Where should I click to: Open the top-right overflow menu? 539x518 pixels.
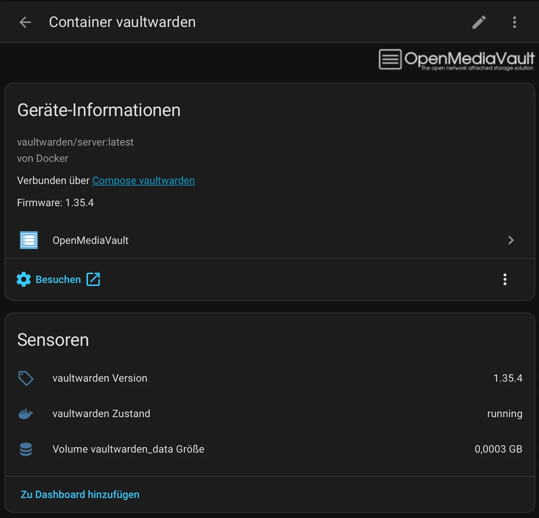click(514, 22)
